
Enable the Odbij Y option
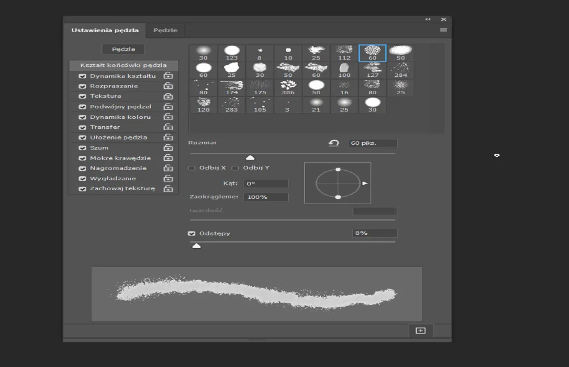pyautogui.click(x=235, y=168)
